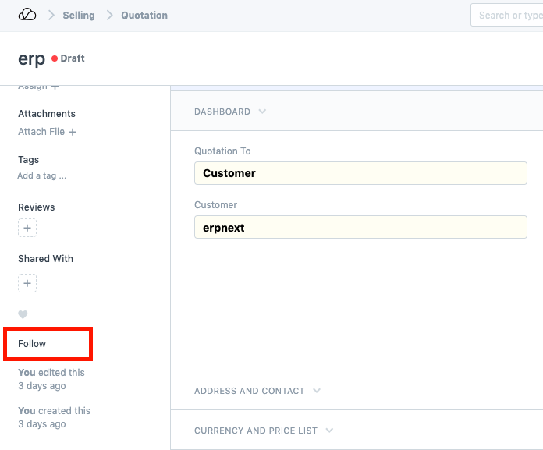Click the red Draft status indicator
Viewport: 543px width, 450px height.
(x=69, y=58)
